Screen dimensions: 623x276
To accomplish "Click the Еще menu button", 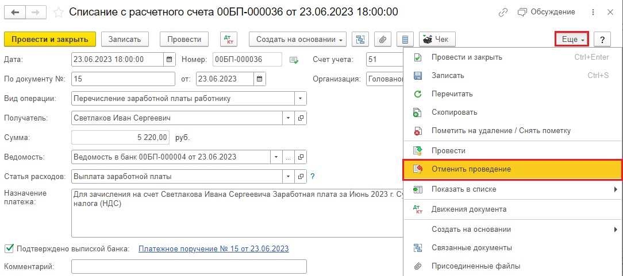I will [572, 39].
